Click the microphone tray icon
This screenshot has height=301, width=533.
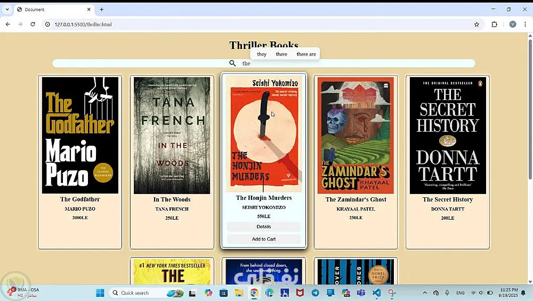(447, 292)
